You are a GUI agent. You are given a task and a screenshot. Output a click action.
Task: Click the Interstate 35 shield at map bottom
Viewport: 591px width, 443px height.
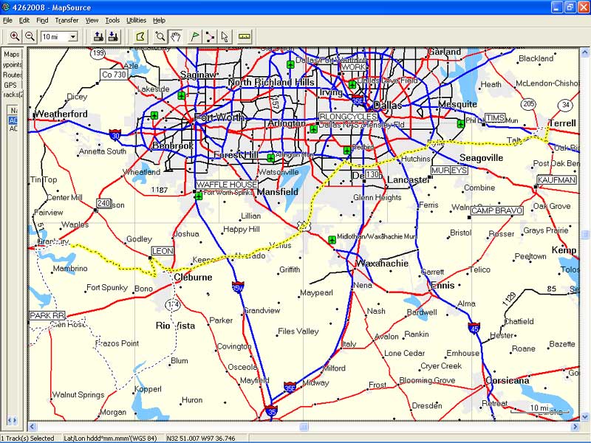pos(271,411)
